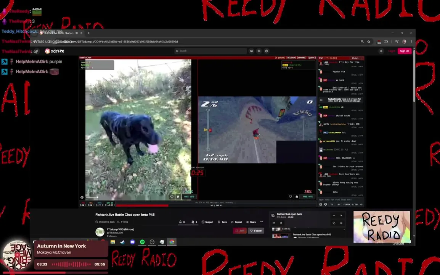440x275 pixels.
Task: Focus the Odysee search field
Action: (x=210, y=51)
